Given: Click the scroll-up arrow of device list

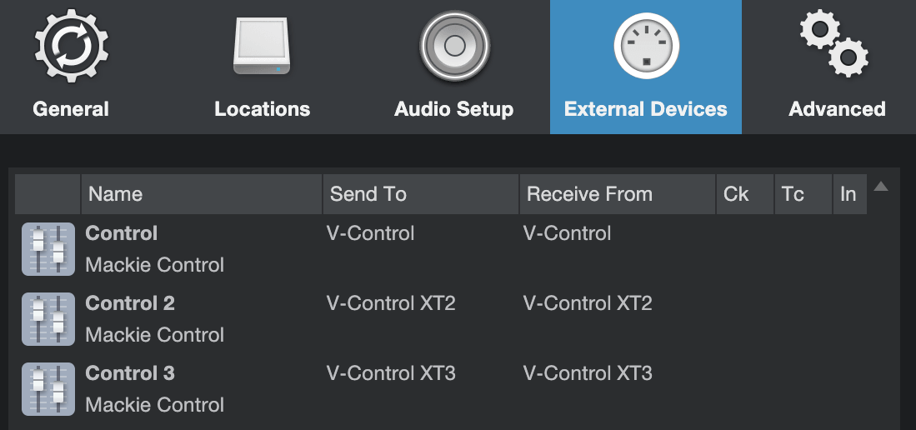Looking at the screenshot, I should coord(881,187).
